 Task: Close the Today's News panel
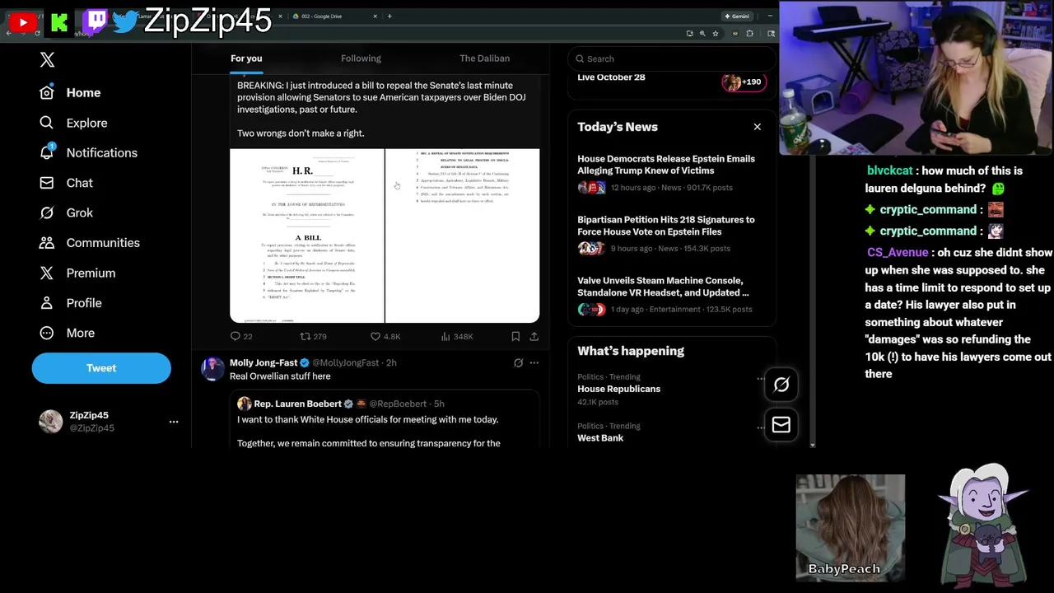[x=757, y=127]
